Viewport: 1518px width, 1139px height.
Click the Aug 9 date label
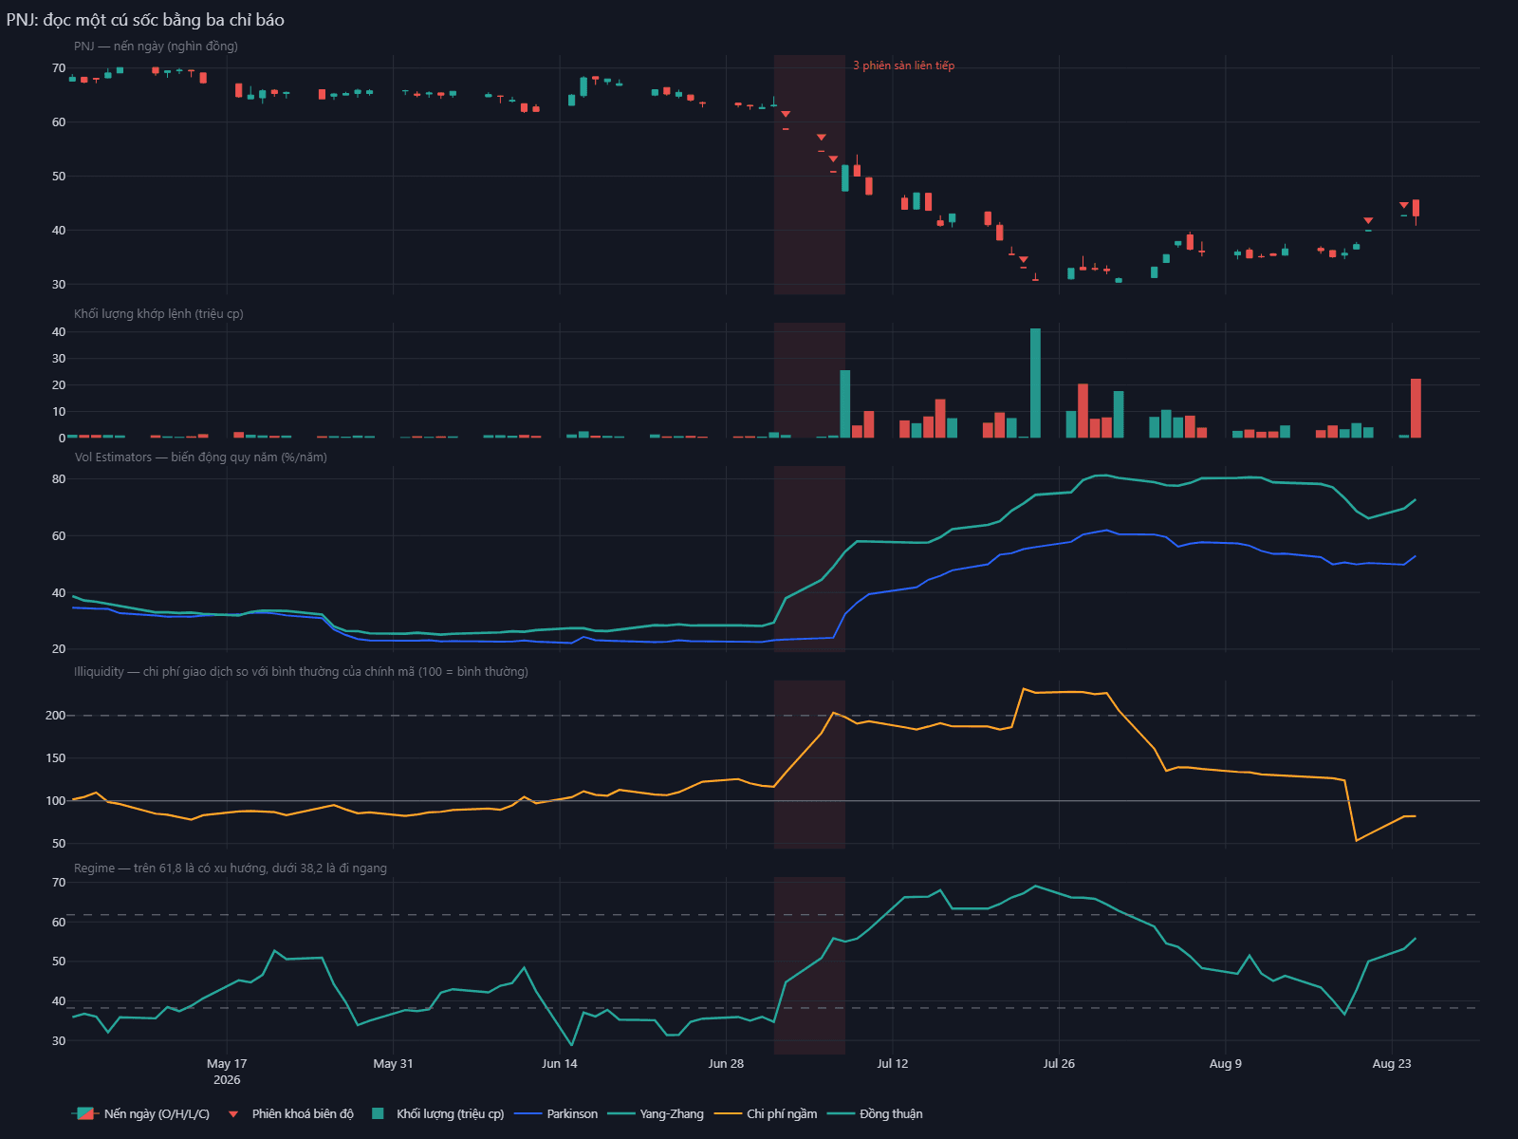tap(1226, 1063)
